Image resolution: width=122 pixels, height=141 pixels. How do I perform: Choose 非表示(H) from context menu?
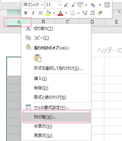tap(56, 126)
